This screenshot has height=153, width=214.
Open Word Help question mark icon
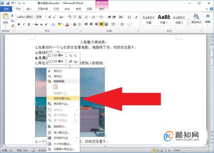click(211, 9)
